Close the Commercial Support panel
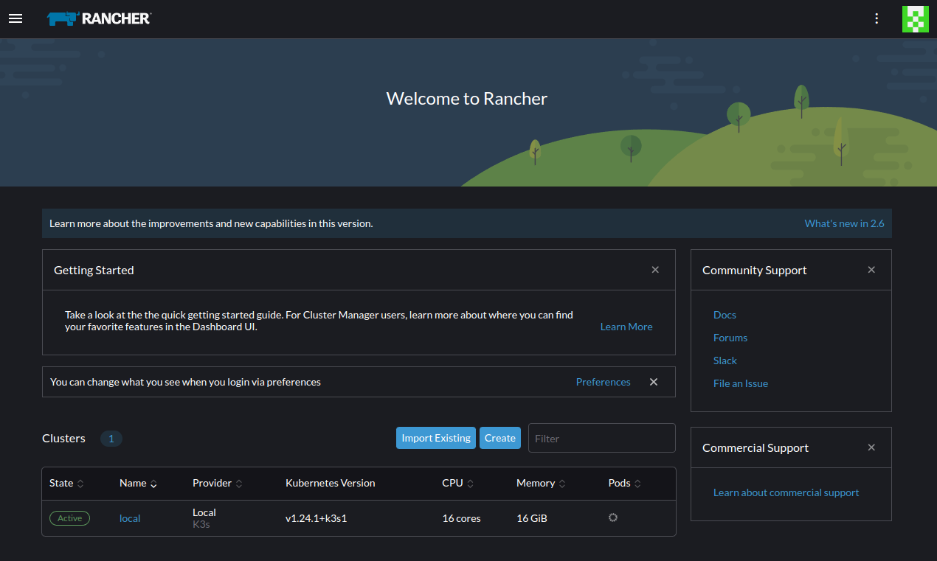Viewport: 937px width, 561px height. pyautogui.click(x=871, y=447)
